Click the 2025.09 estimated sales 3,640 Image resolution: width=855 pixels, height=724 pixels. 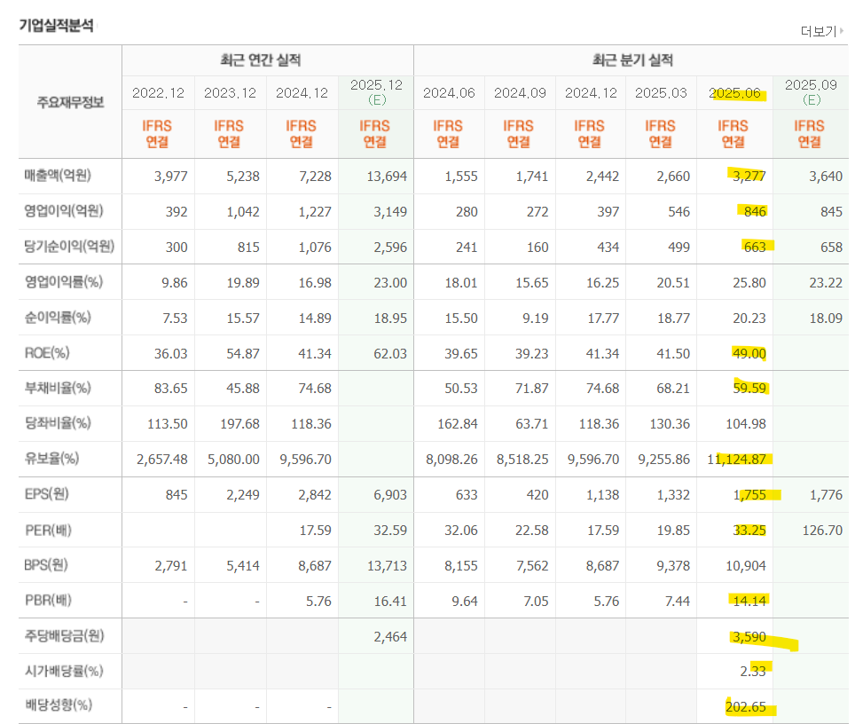point(826,177)
